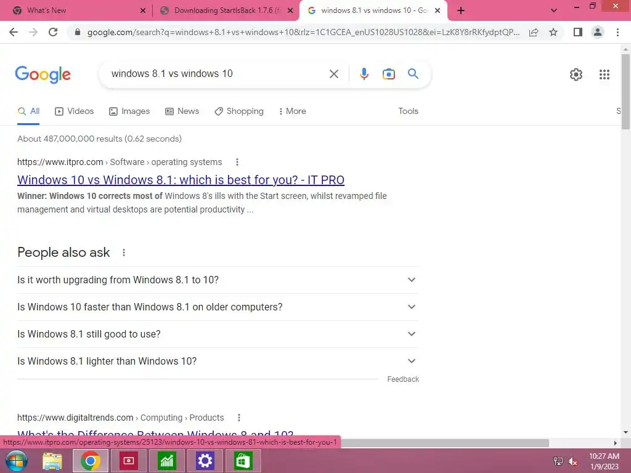Open the green chart app in taskbar

pos(166,461)
